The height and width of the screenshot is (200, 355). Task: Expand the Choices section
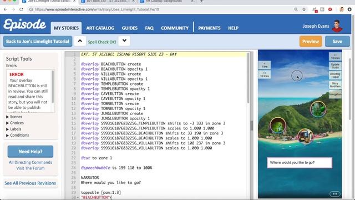click(x=15, y=123)
